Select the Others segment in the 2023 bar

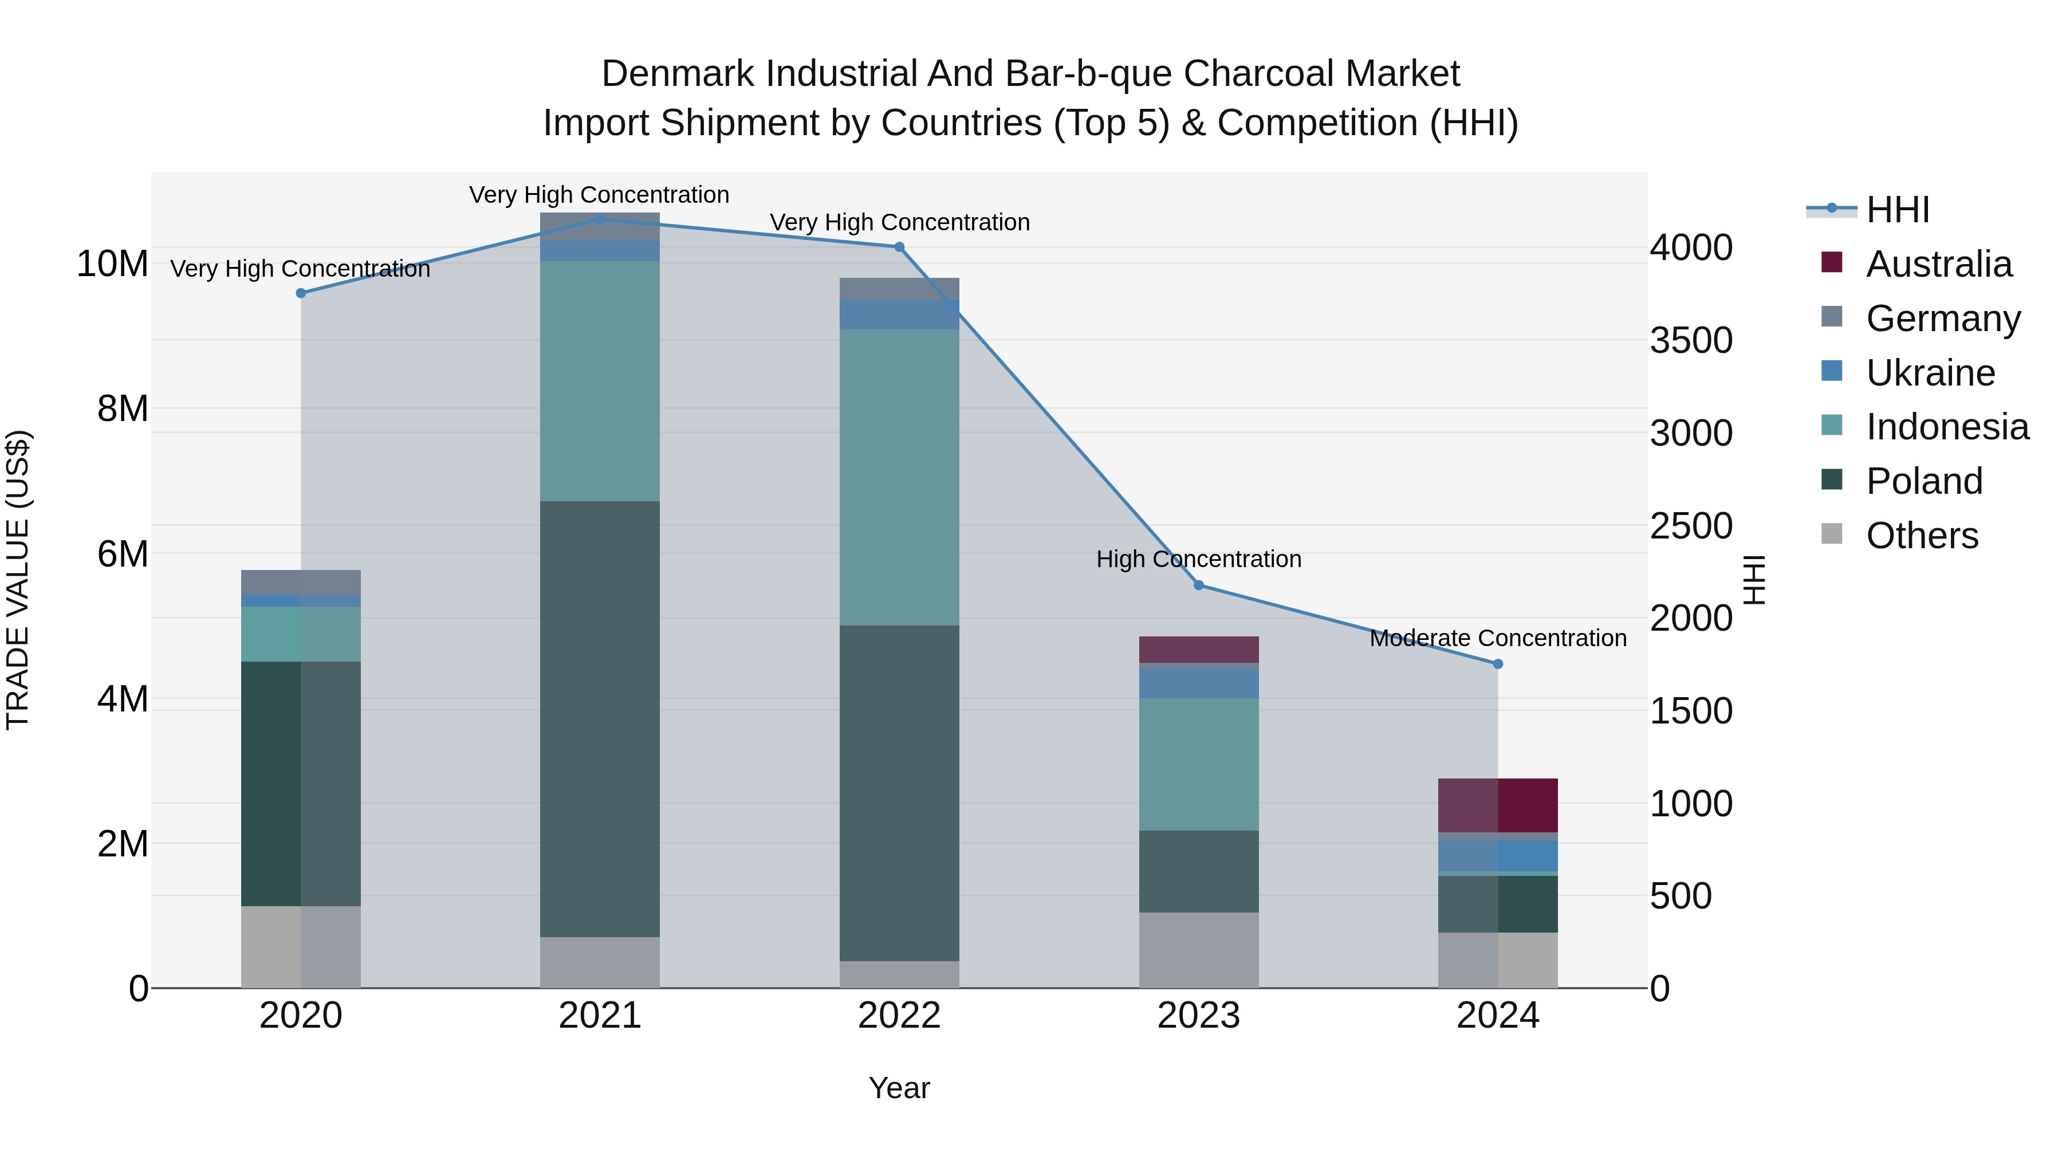point(1198,949)
